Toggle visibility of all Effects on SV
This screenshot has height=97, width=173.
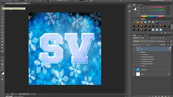139,52
